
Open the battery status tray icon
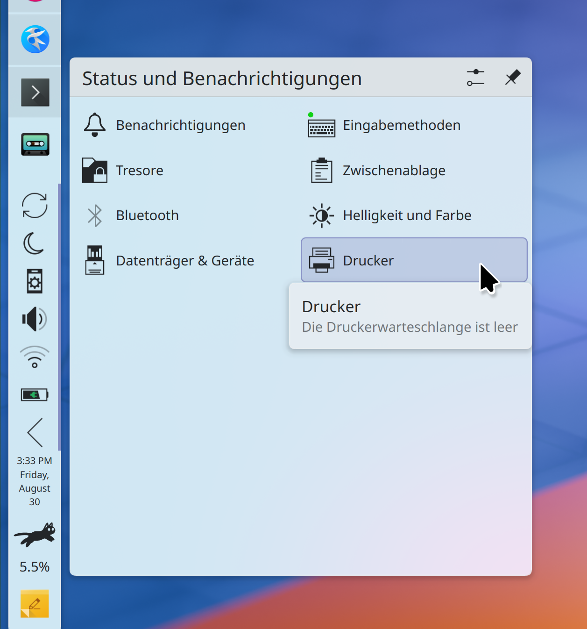click(x=35, y=395)
